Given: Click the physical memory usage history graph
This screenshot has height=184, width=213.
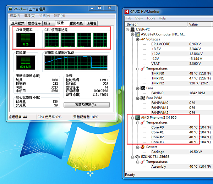Looking at the screenshot, I should [76, 62].
